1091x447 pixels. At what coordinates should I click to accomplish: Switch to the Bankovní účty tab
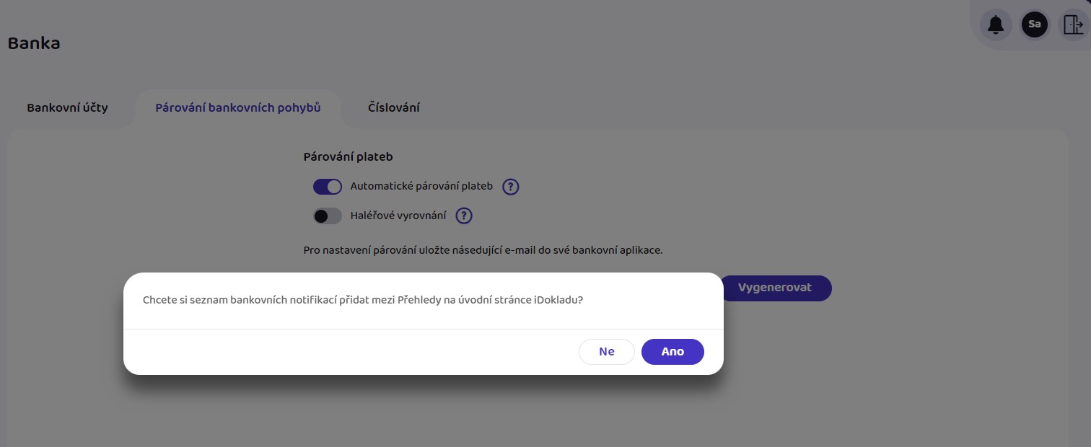68,108
